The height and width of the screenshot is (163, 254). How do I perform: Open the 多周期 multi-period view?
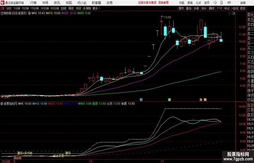[87, 8]
